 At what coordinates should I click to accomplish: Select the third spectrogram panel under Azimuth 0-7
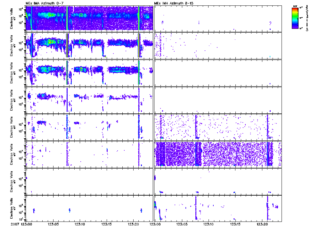(90, 72)
